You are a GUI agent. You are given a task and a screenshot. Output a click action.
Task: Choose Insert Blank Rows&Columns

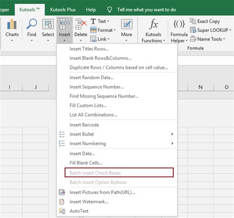[117, 58]
